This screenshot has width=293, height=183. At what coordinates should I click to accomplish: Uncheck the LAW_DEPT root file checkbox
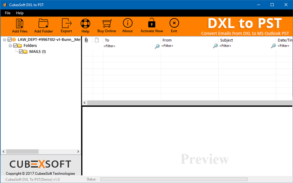click(x=10, y=39)
